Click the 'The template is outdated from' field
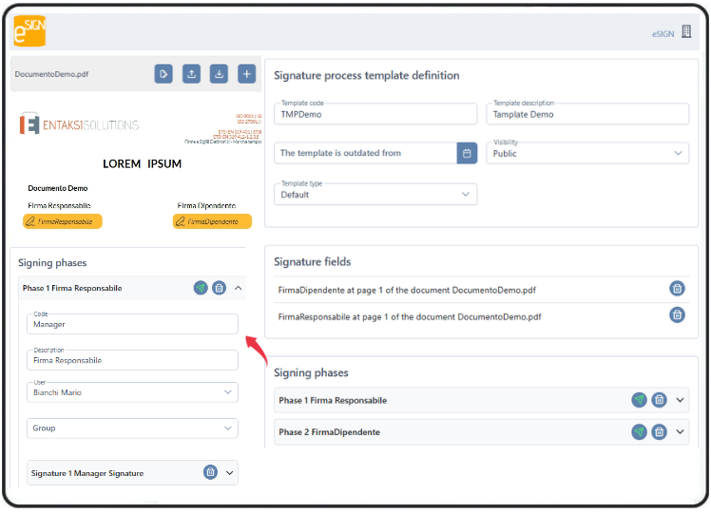 (x=365, y=153)
